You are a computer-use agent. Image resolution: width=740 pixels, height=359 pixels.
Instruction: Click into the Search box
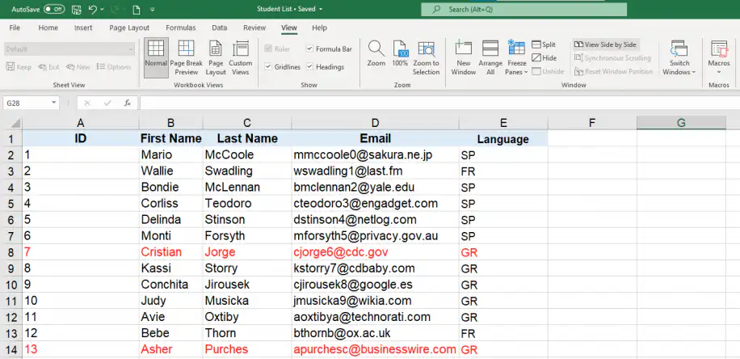pos(523,10)
